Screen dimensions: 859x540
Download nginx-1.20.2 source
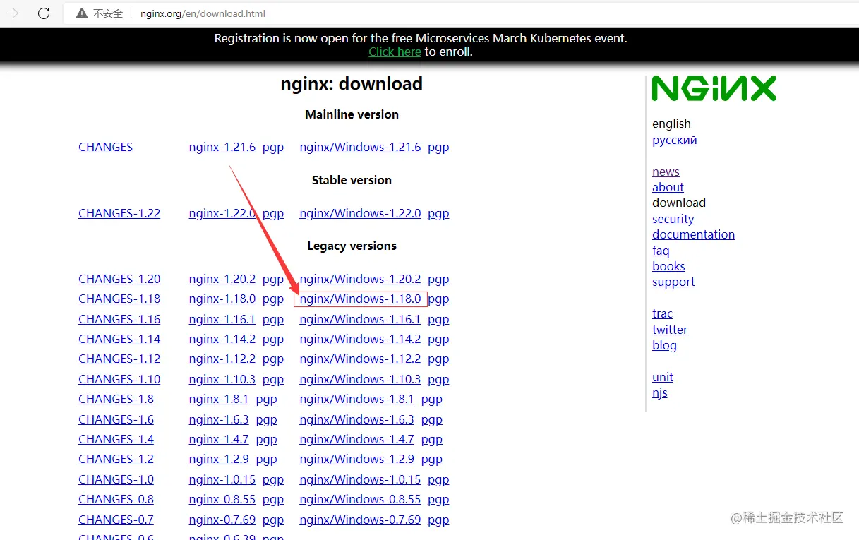[x=222, y=279]
